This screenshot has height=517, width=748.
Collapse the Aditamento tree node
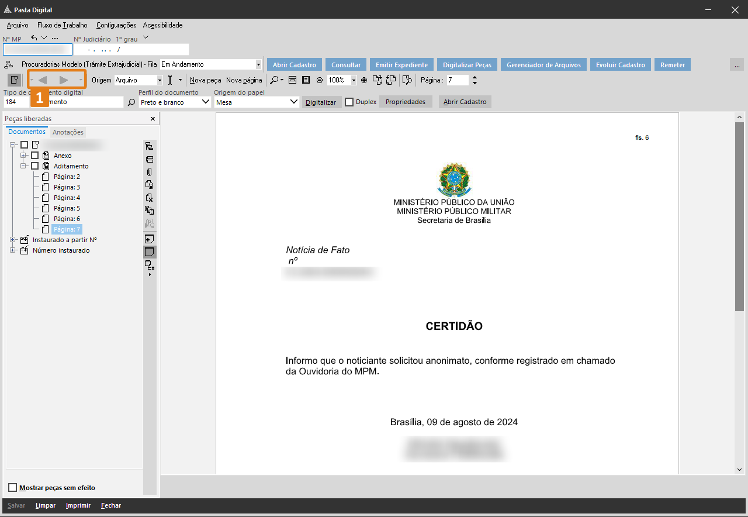pyautogui.click(x=24, y=166)
